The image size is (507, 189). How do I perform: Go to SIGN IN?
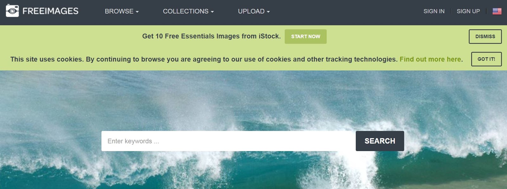(x=434, y=11)
